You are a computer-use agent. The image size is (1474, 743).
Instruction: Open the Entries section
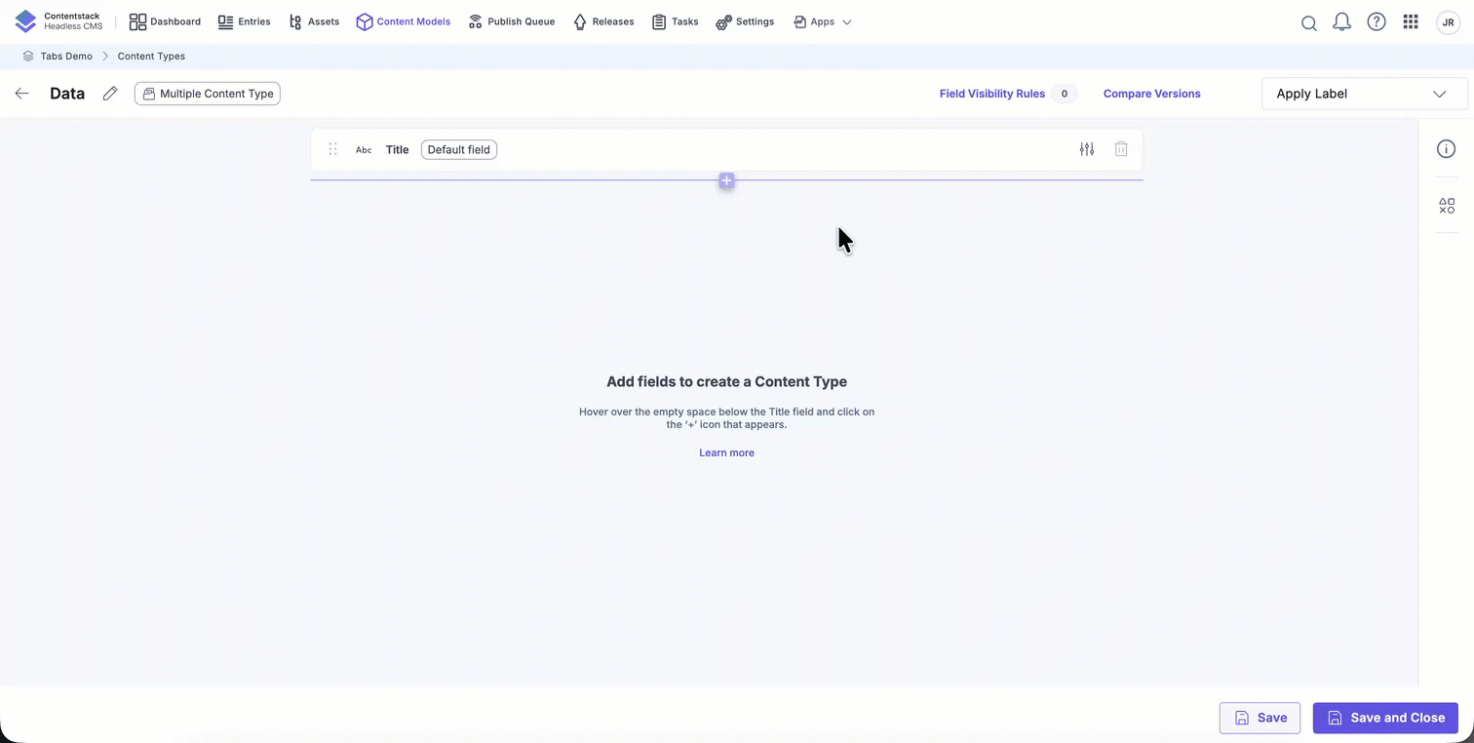(244, 21)
